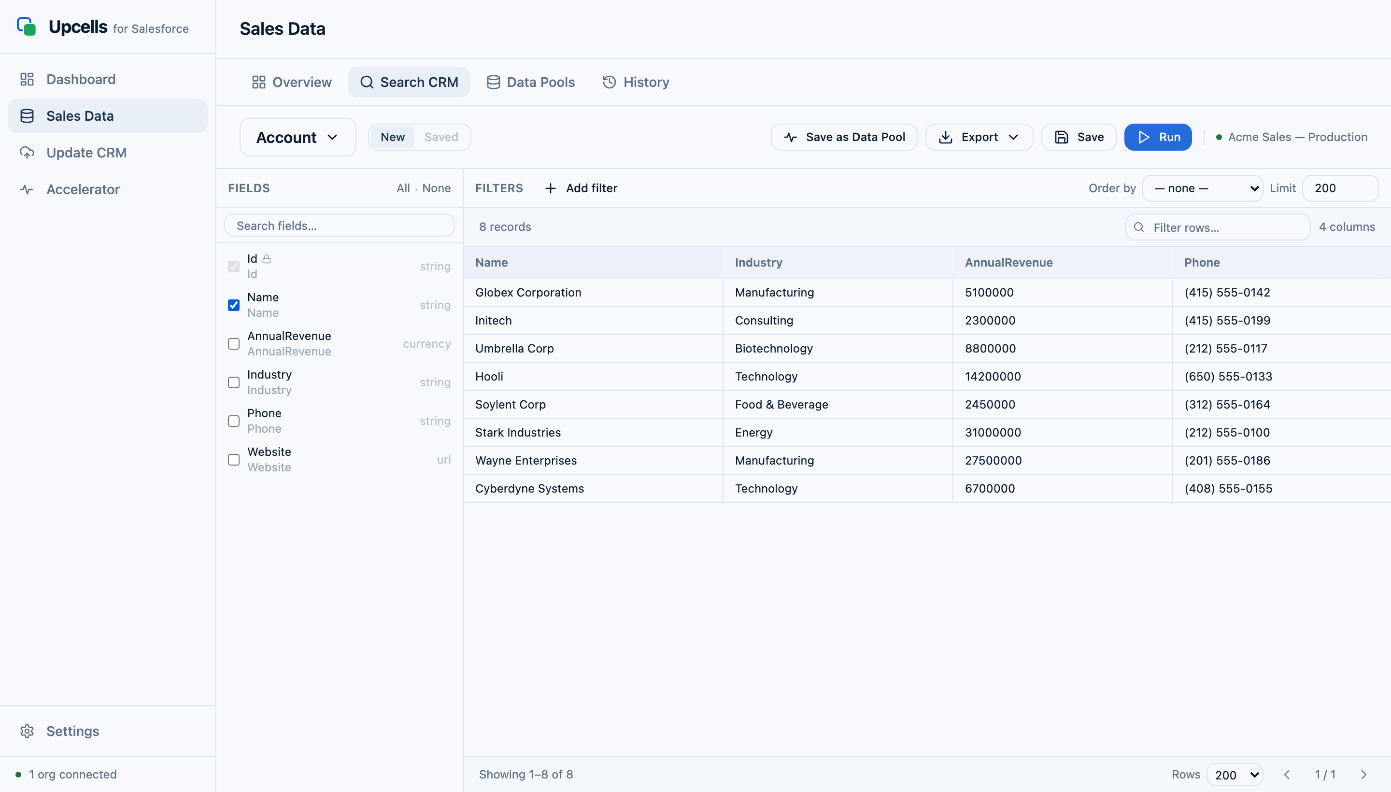The image size is (1391, 792).
Task: Click the Globex Corporation cell
Action: pyautogui.click(x=593, y=293)
